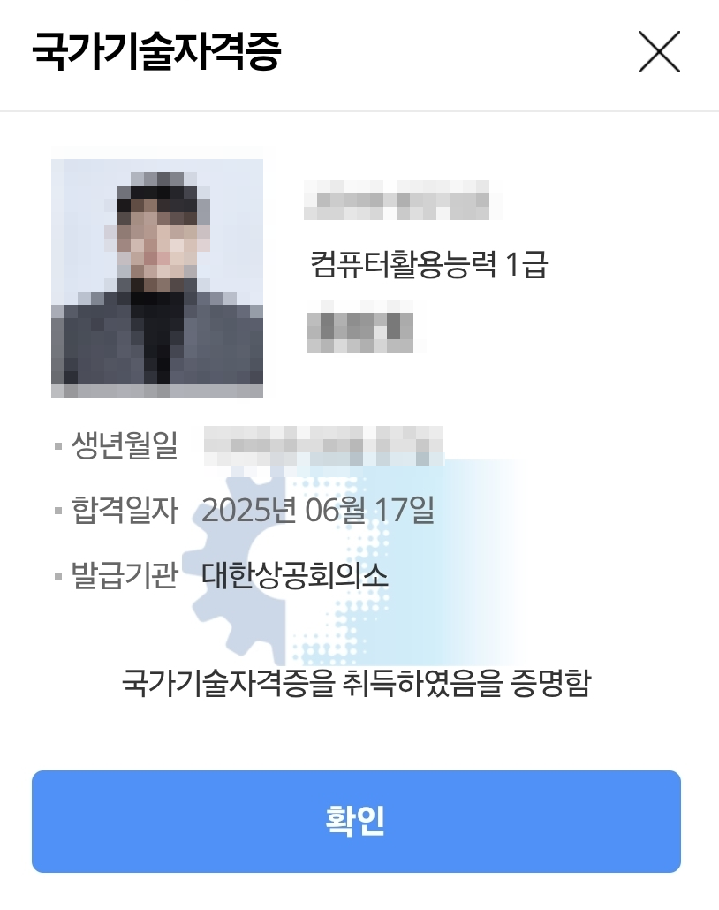The width and height of the screenshot is (719, 910).
Task: Click the bullet marker before 합격일자
Action: pos(58,512)
